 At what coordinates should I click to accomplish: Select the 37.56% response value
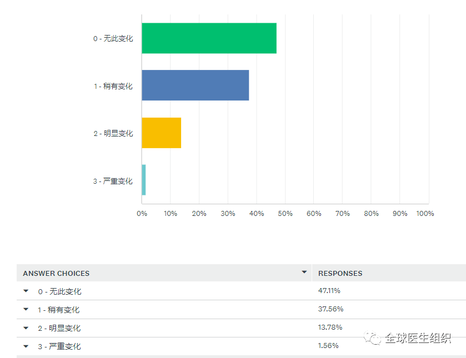click(330, 309)
